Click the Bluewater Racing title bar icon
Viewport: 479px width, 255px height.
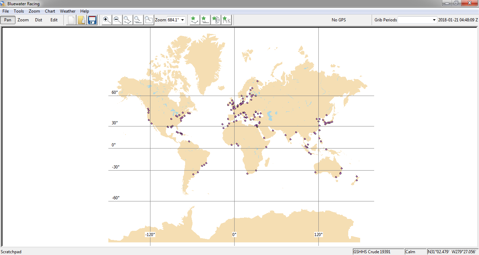(4, 4)
